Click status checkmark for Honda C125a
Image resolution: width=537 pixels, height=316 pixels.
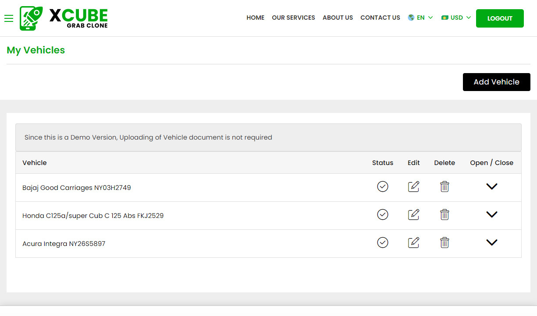(383, 215)
